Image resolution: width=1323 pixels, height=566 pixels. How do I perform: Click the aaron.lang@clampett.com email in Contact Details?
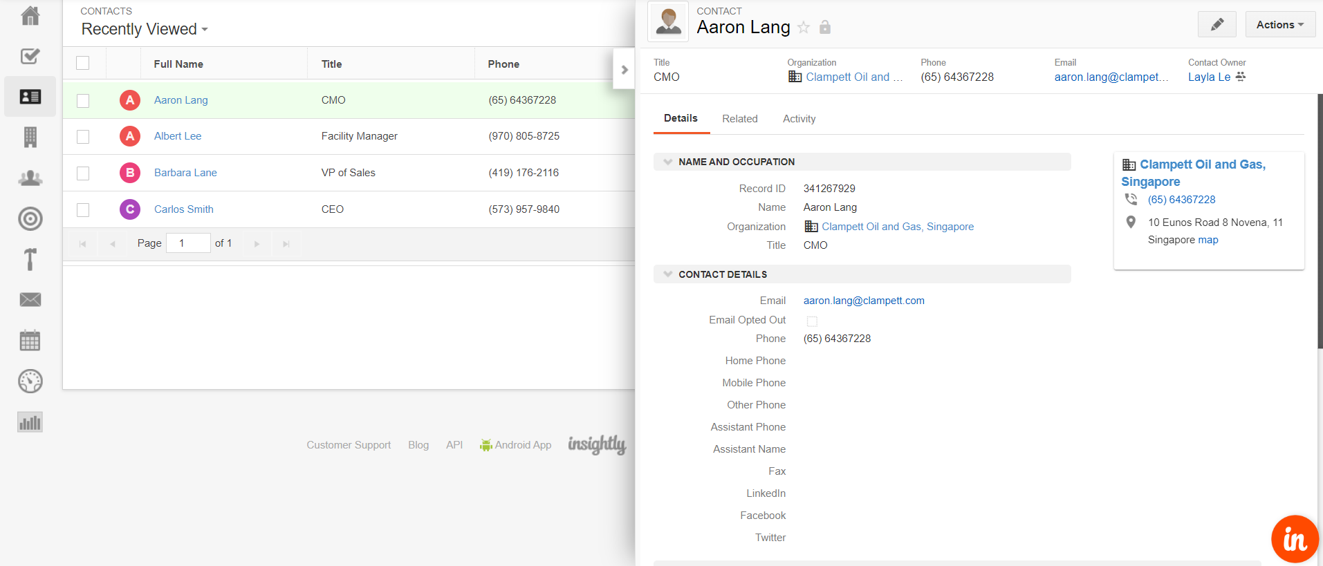click(864, 301)
